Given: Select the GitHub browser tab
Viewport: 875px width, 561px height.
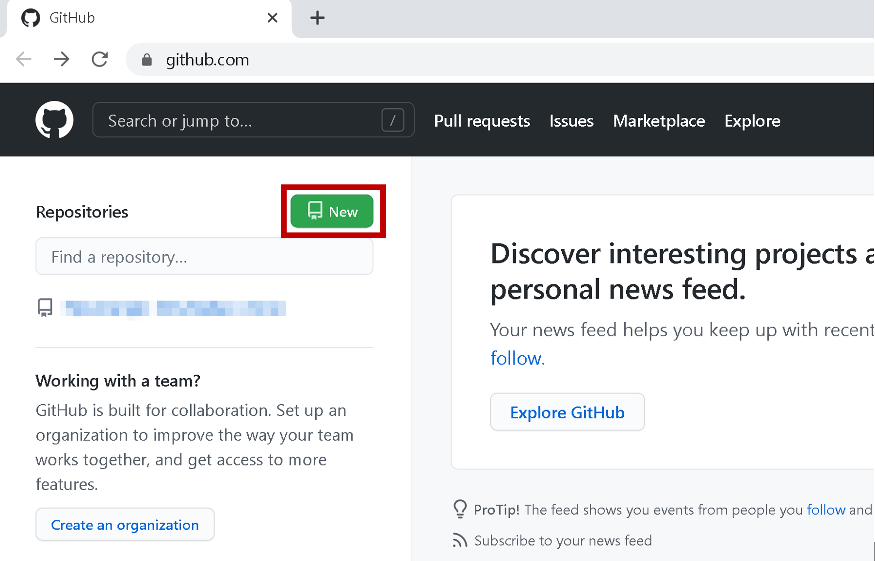Looking at the screenshot, I should pos(150,18).
